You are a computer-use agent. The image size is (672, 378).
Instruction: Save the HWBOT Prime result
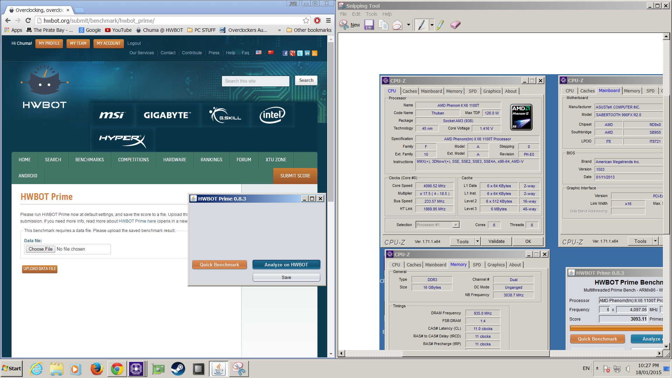coord(286,277)
